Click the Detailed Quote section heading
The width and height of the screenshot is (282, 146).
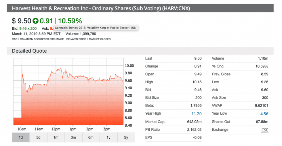(29, 51)
